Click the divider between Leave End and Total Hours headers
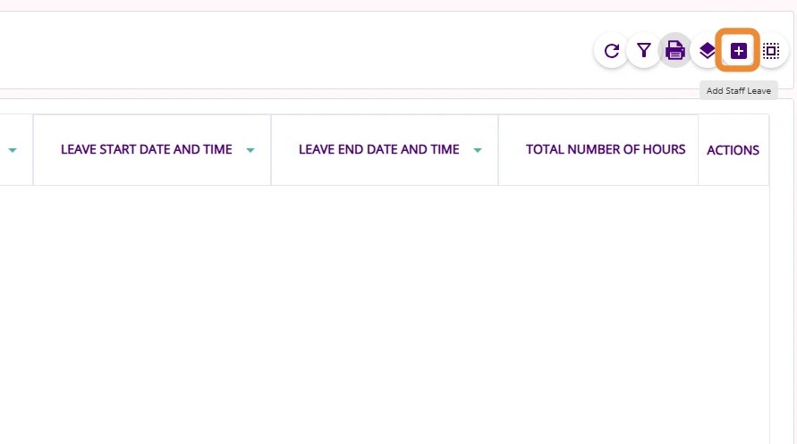This screenshot has height=444, width=797. tap(498, 150)
